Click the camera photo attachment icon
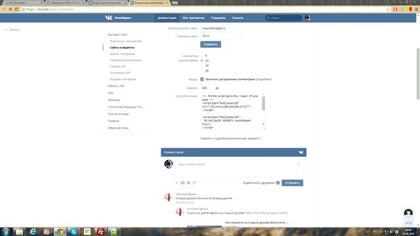 182,183
